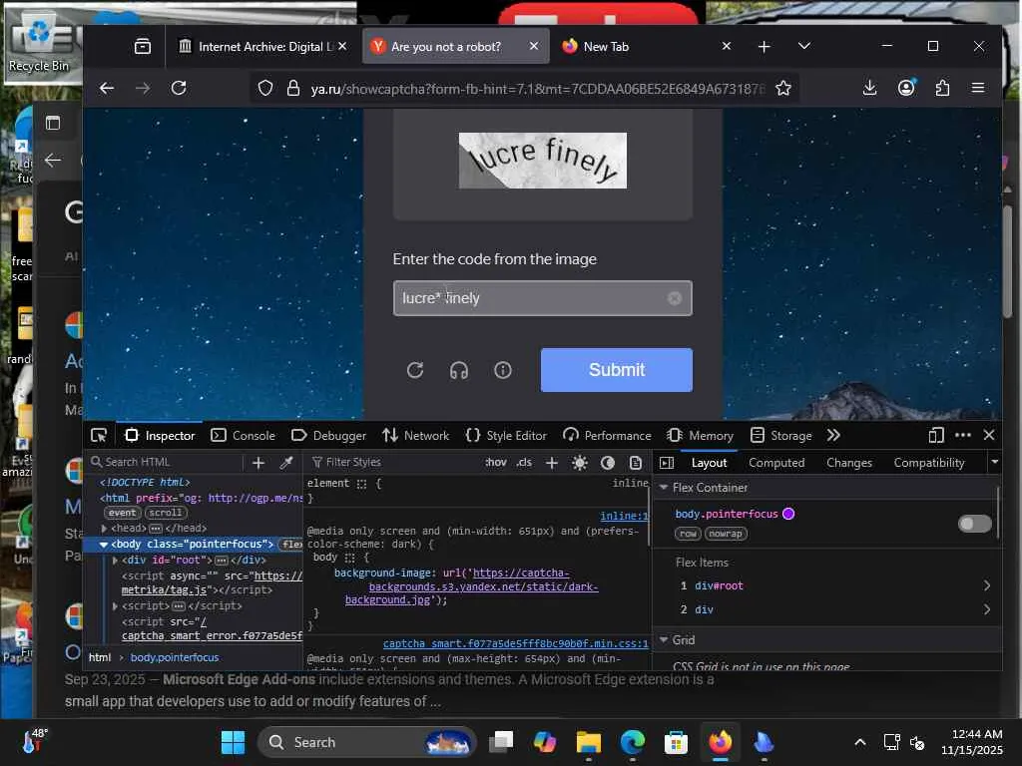Click the captcha code text field
The image size is (1022, 766).
(x=542, y=297)
